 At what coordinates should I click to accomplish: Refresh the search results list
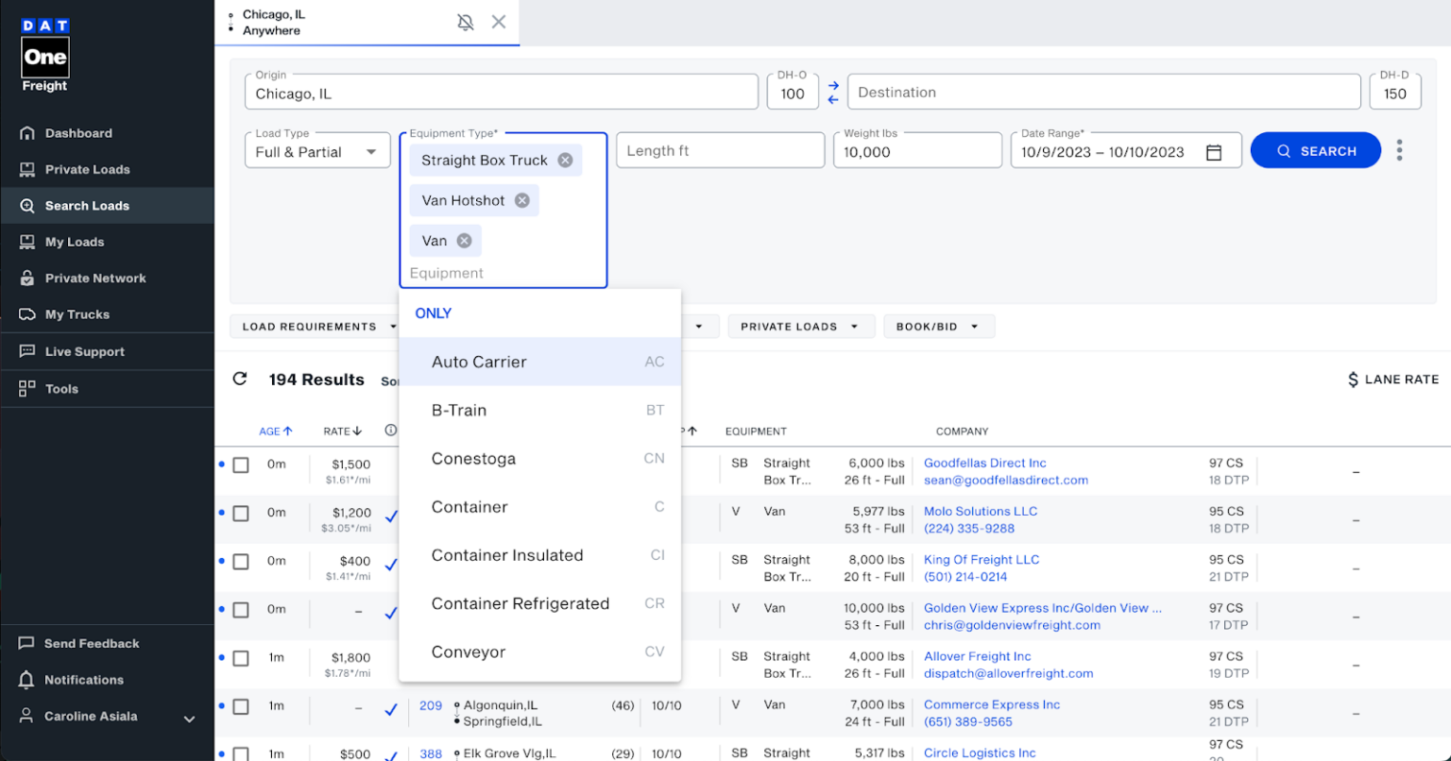coord(240,379)
